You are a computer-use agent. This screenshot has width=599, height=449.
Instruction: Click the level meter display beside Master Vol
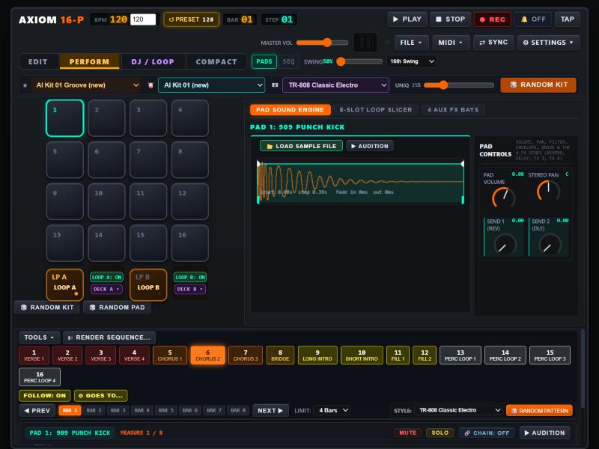(365, 43)
